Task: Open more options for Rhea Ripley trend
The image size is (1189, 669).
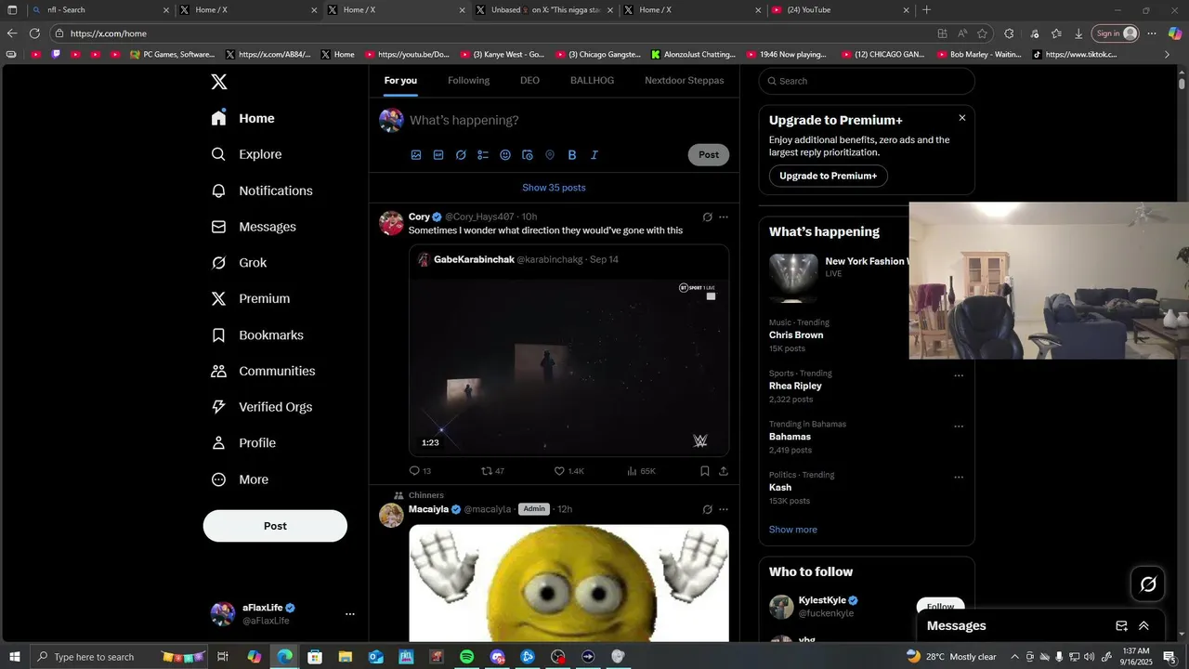Action: tap(959, 376)
